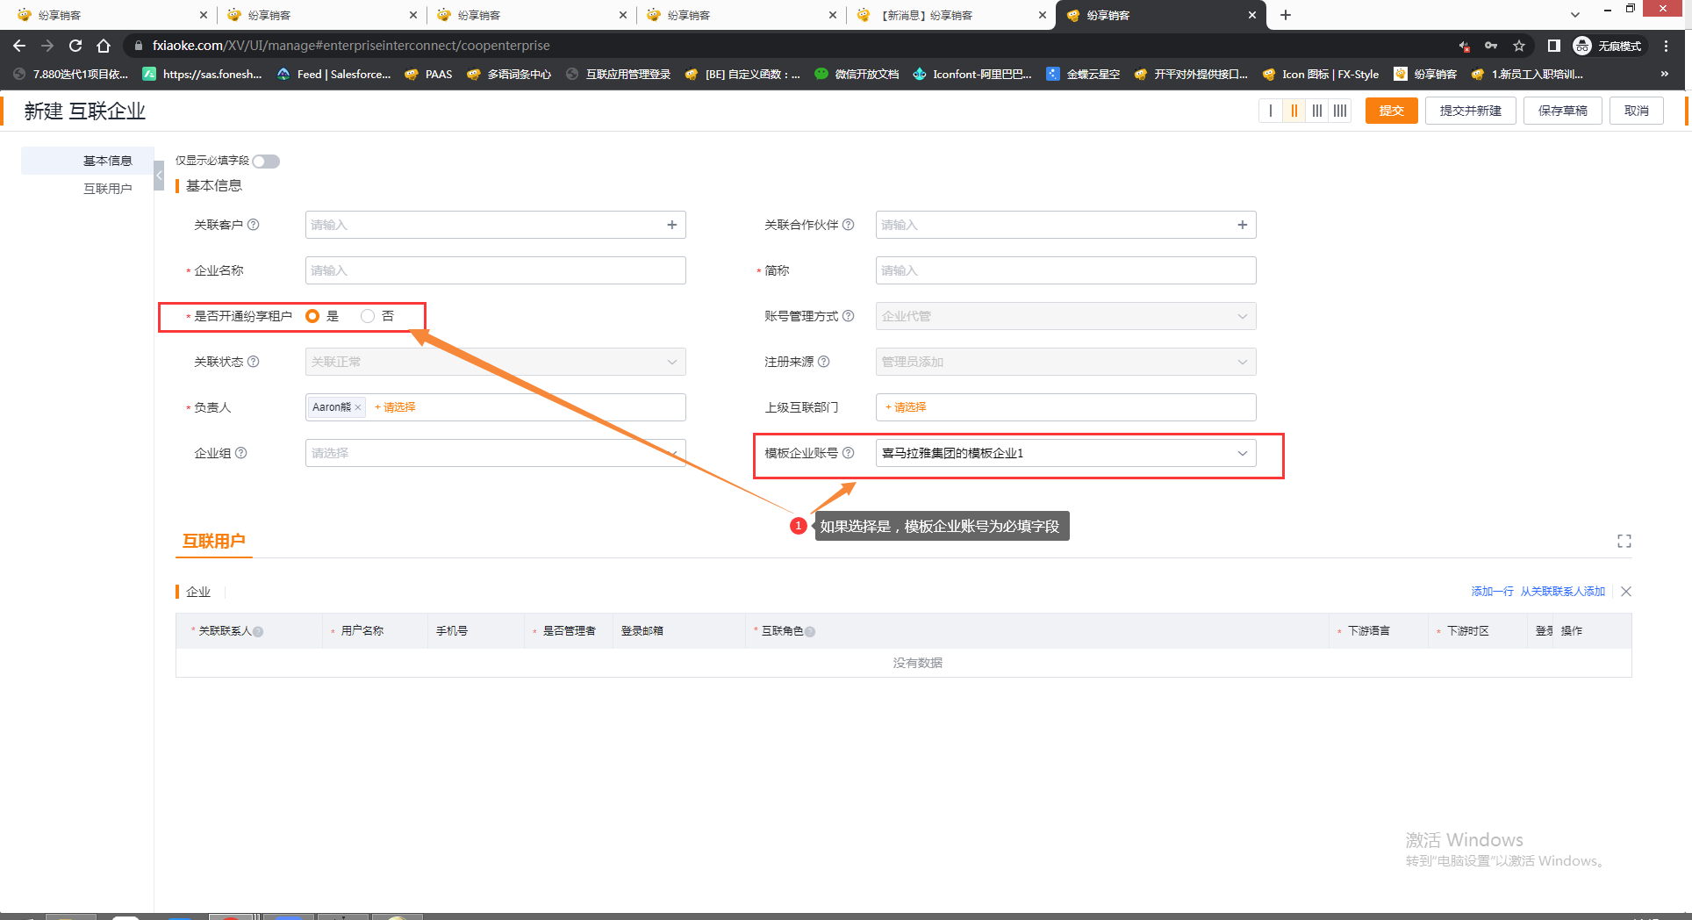Open 模板企业账号 dropdown
The image size is (1692, 920).
[1065, 453]
